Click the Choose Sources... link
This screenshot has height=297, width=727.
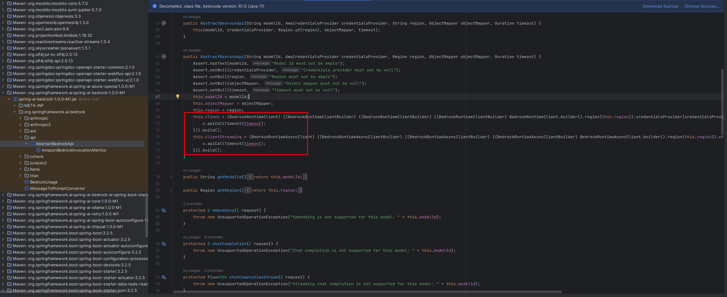tap(702, 6)
